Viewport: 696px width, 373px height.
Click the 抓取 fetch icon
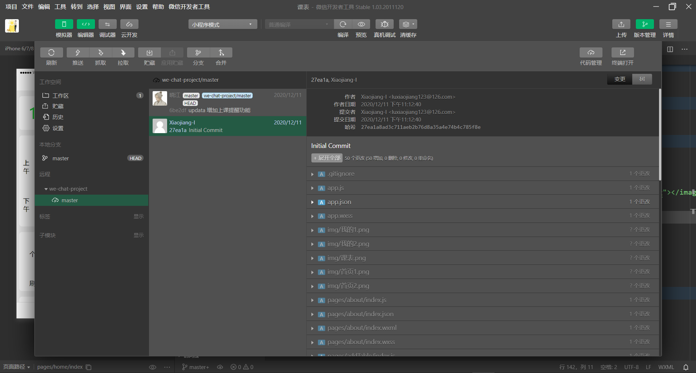(100, 53)
